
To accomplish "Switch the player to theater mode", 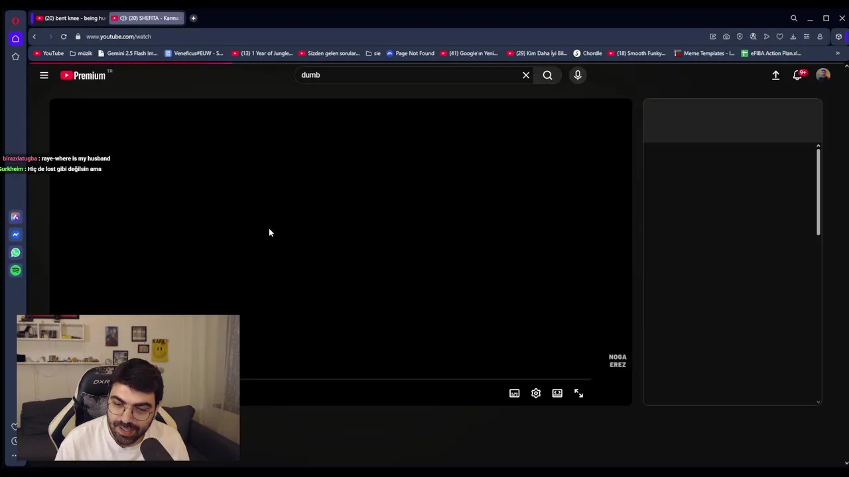I will pyautogui.click(x=557, y=394).
